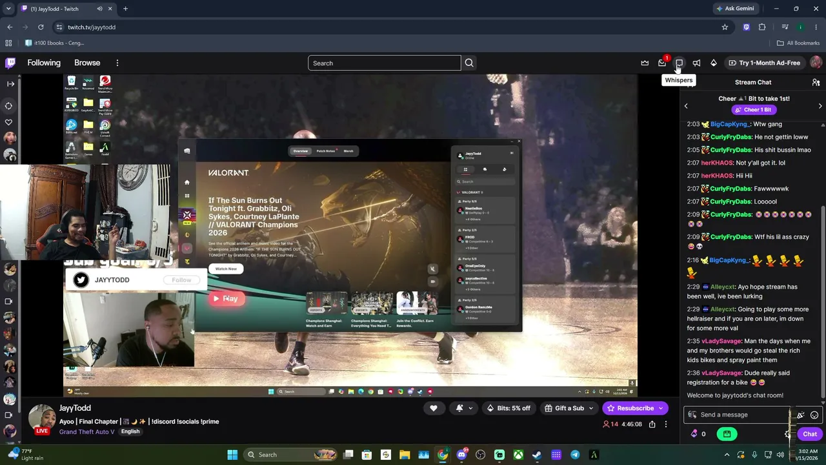Click the Get Bits diamond icon in header
Screen dimensions: 826x465
point(714,63)
